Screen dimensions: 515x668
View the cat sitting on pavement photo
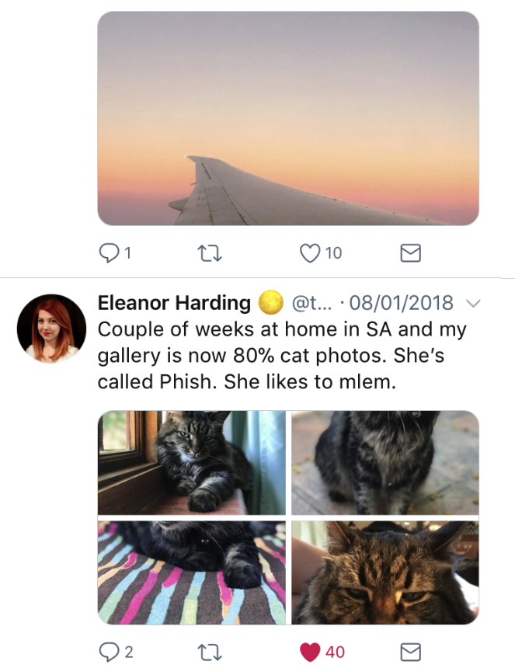[x=385, y=462]
